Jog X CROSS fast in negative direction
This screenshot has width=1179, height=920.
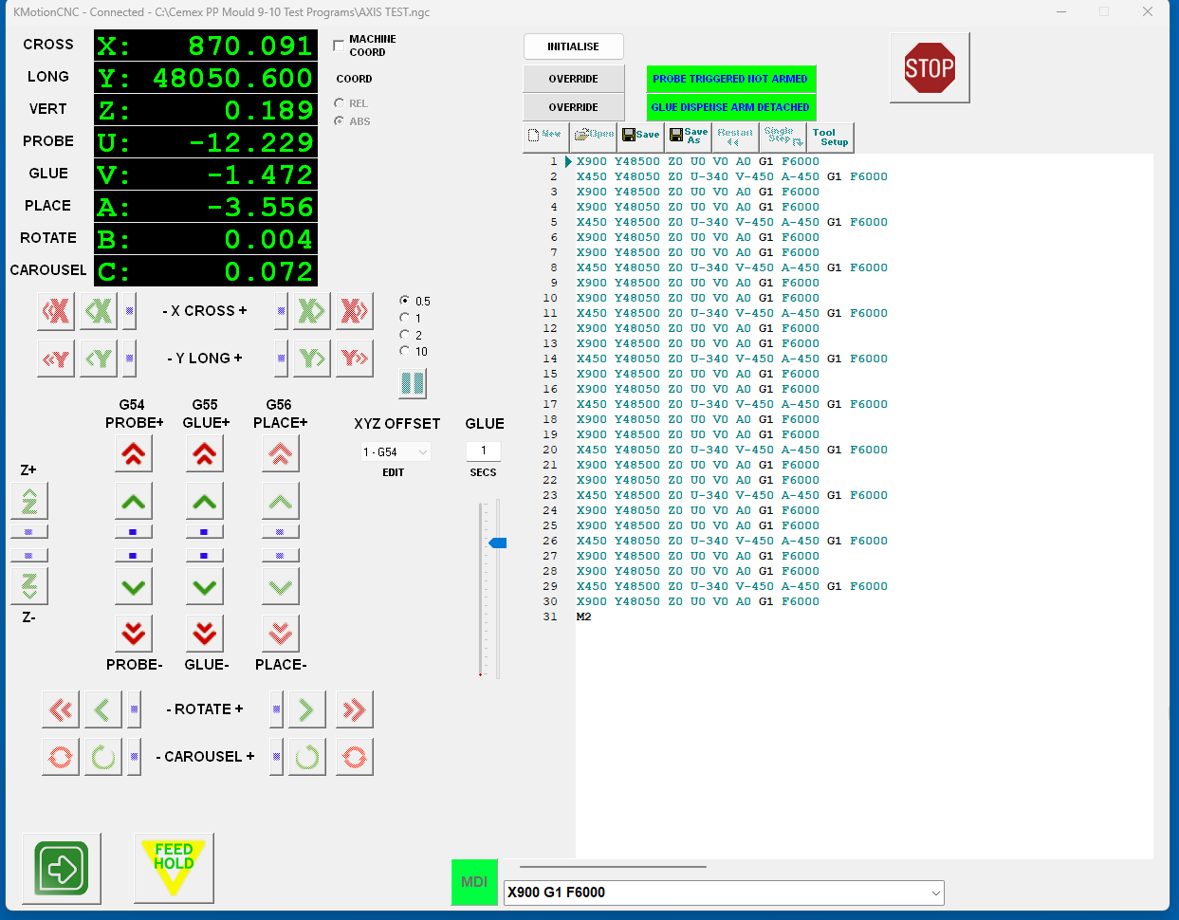(x=56, y=311)
